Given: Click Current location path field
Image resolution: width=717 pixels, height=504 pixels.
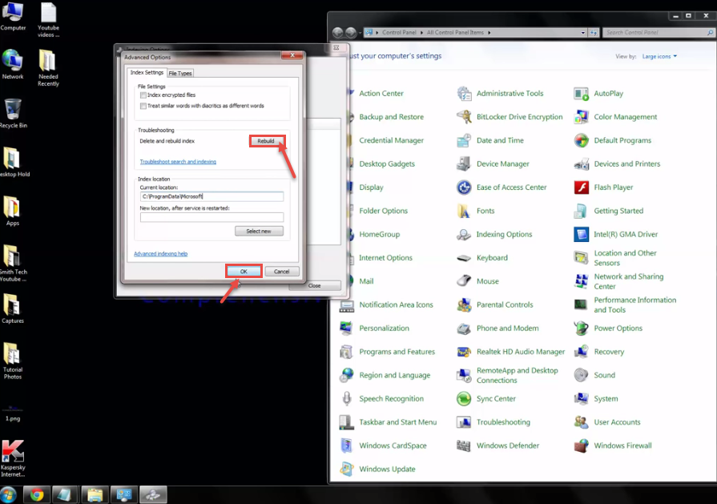Looking at the screenshot, I should click(x=211, y=196).
